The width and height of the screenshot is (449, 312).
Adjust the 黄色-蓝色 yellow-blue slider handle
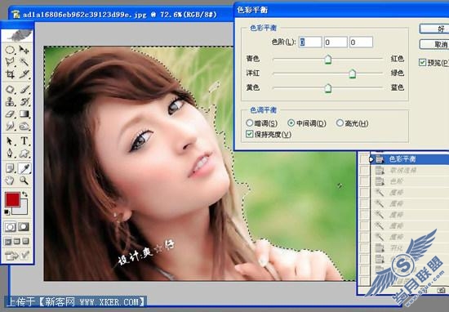(x=328, y=88)
